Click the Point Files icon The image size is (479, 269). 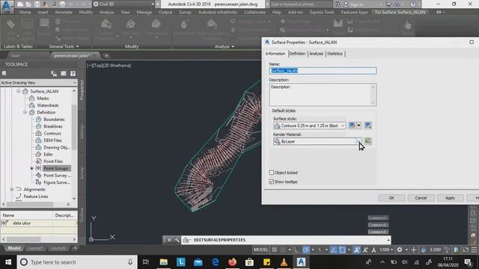(x=38, y=161)
